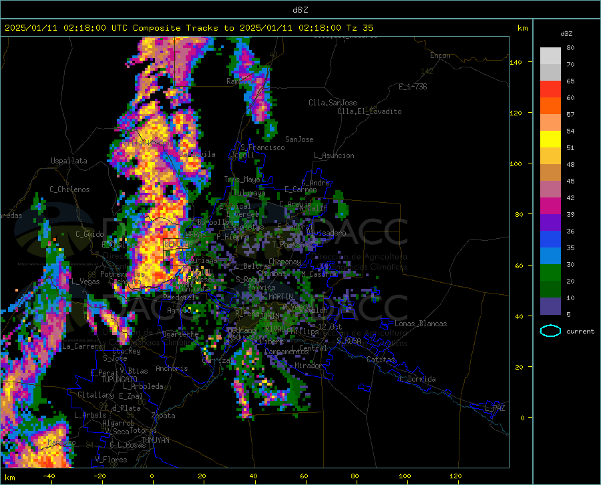This screenshot has width=601, height=485.
Task: Click the 'current' legend label
Action: pyautogui.click(x=580, y=331)
